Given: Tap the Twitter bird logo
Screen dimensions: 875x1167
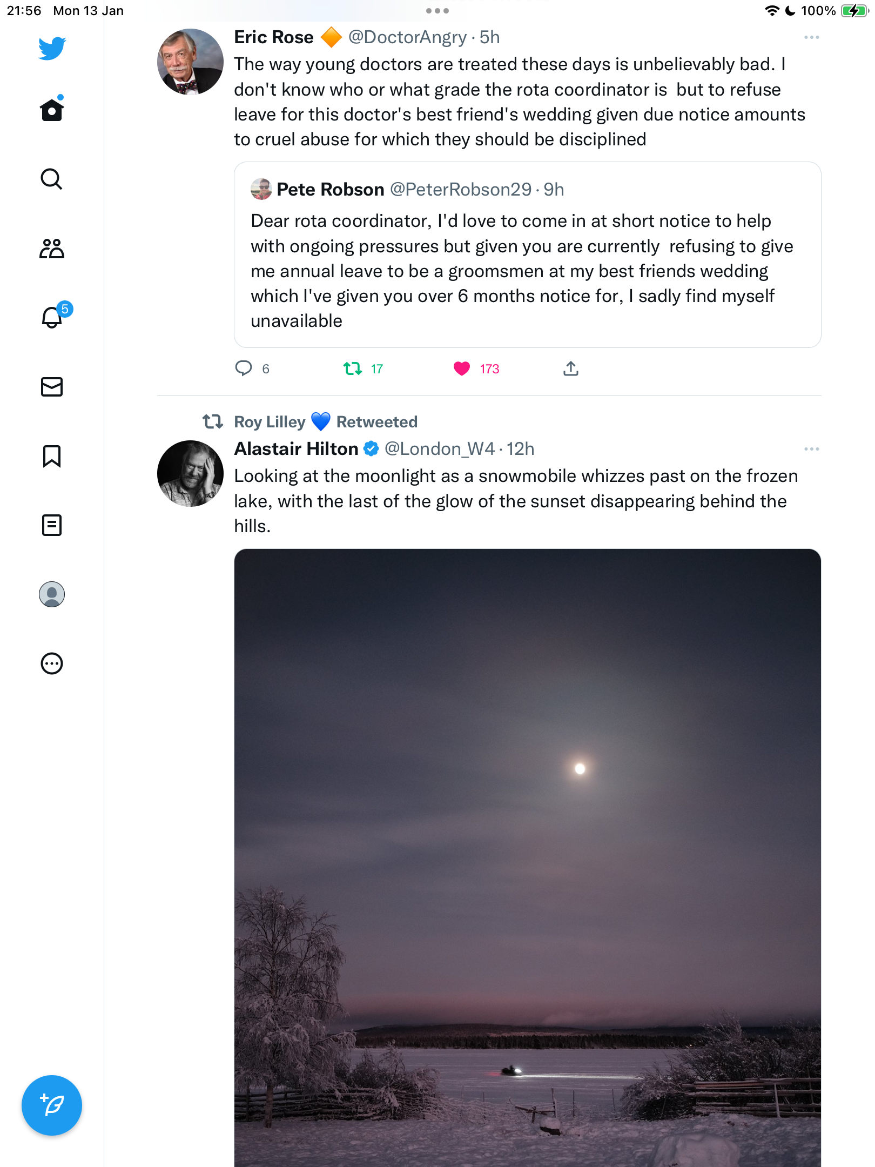Looking at the screenshot, I should pyautogui.click(x=52, y=48).
